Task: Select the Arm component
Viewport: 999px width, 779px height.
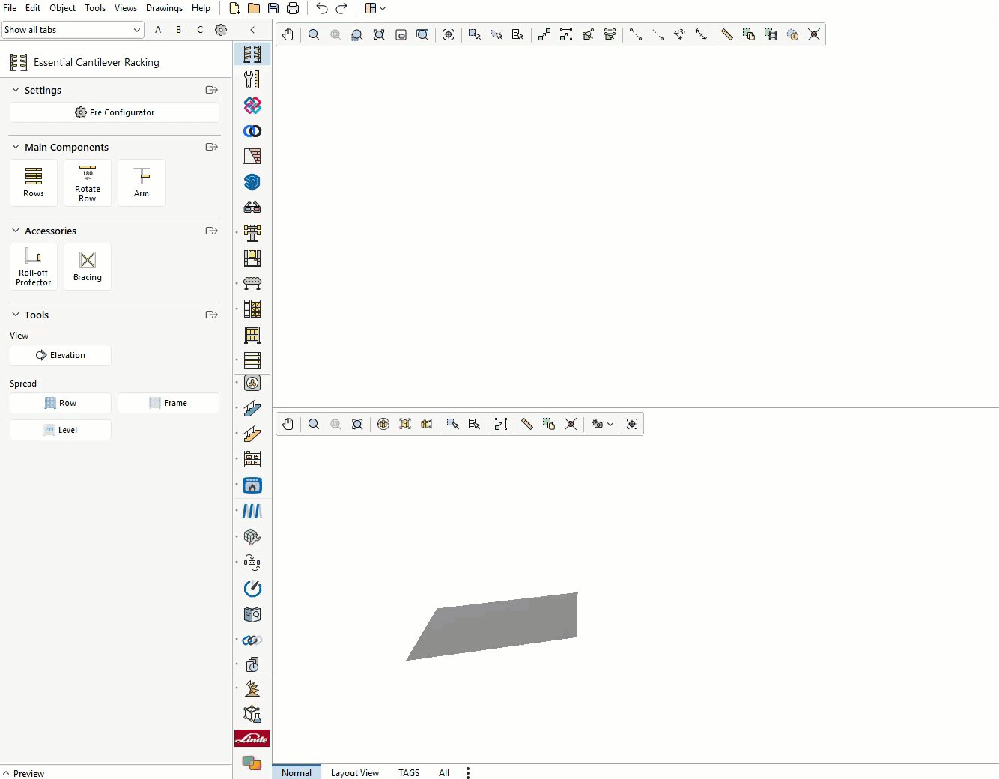Action: pyautogui.click(x=142, y=183)
